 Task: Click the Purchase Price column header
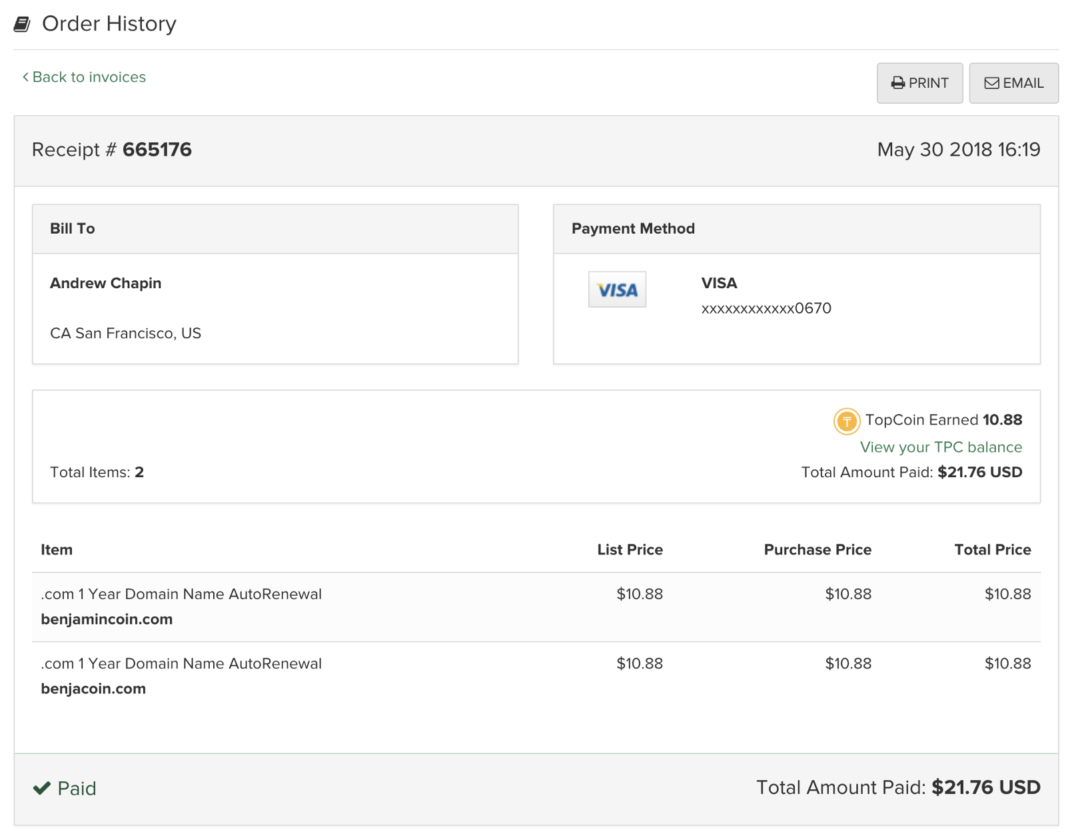pyautogui.click(x=817, y=550)
